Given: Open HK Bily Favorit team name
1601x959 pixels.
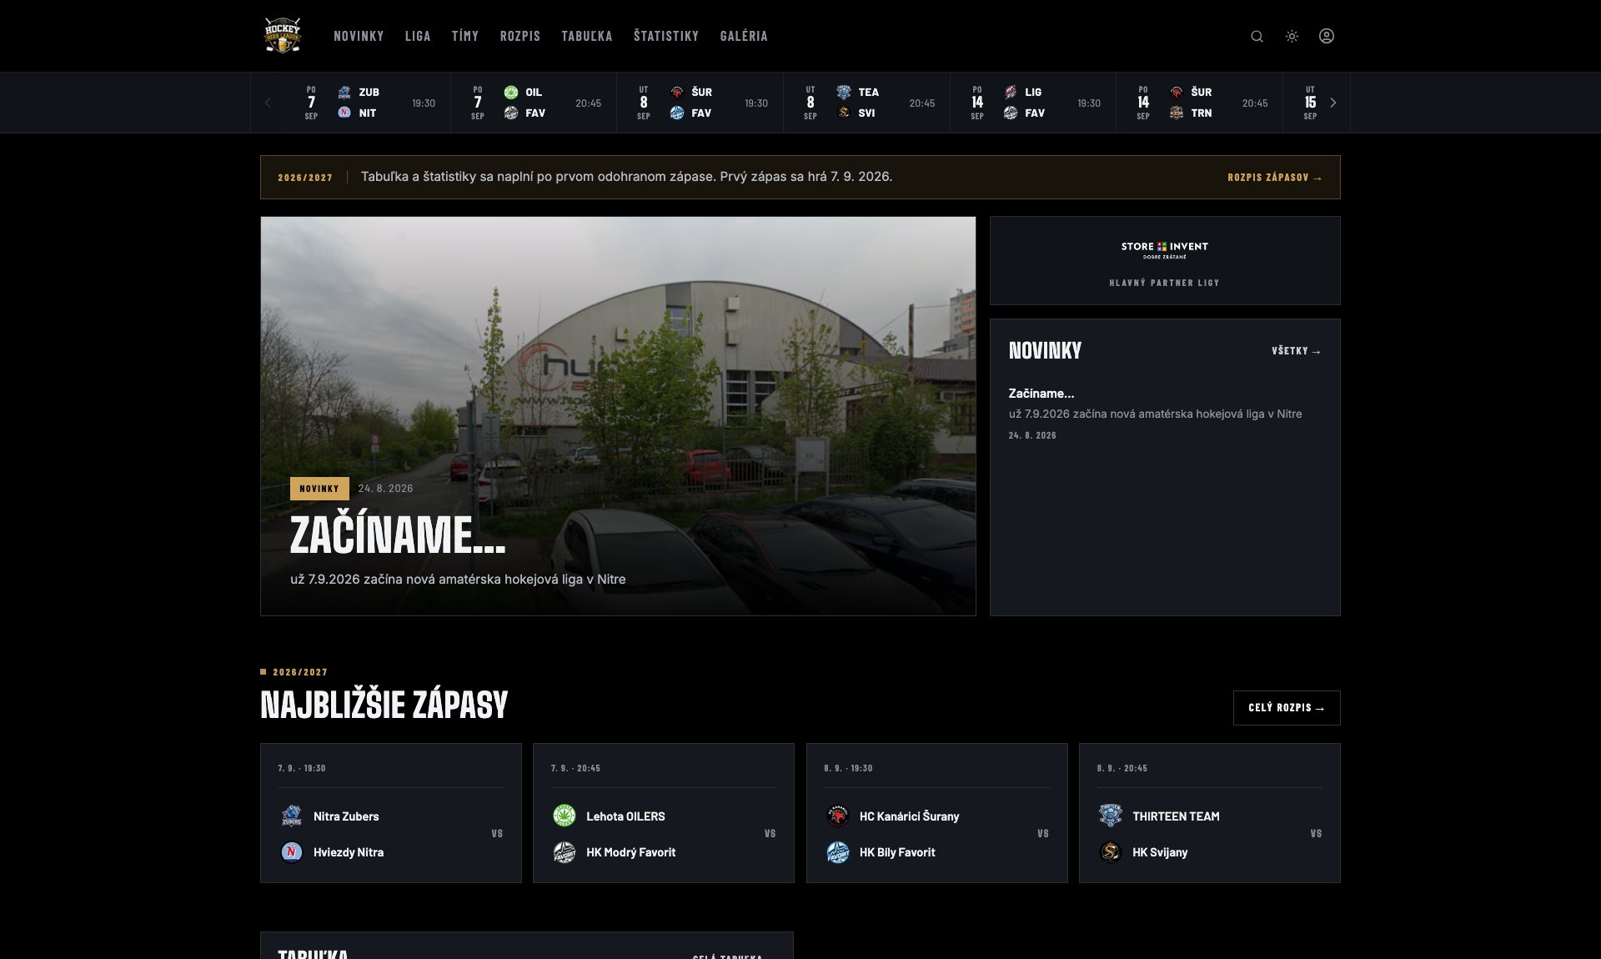Looking at the screenshot, I should (897, 852).
